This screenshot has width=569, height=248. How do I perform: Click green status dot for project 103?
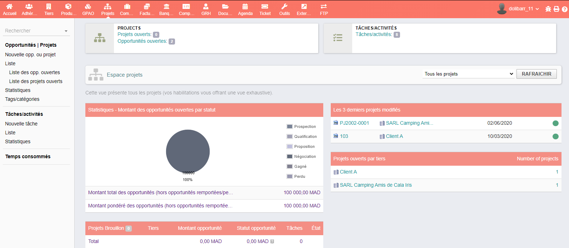coord(555,136)
